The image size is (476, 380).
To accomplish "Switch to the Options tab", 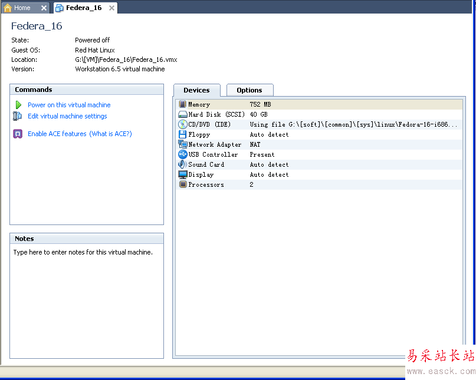I will pos(250,90).
